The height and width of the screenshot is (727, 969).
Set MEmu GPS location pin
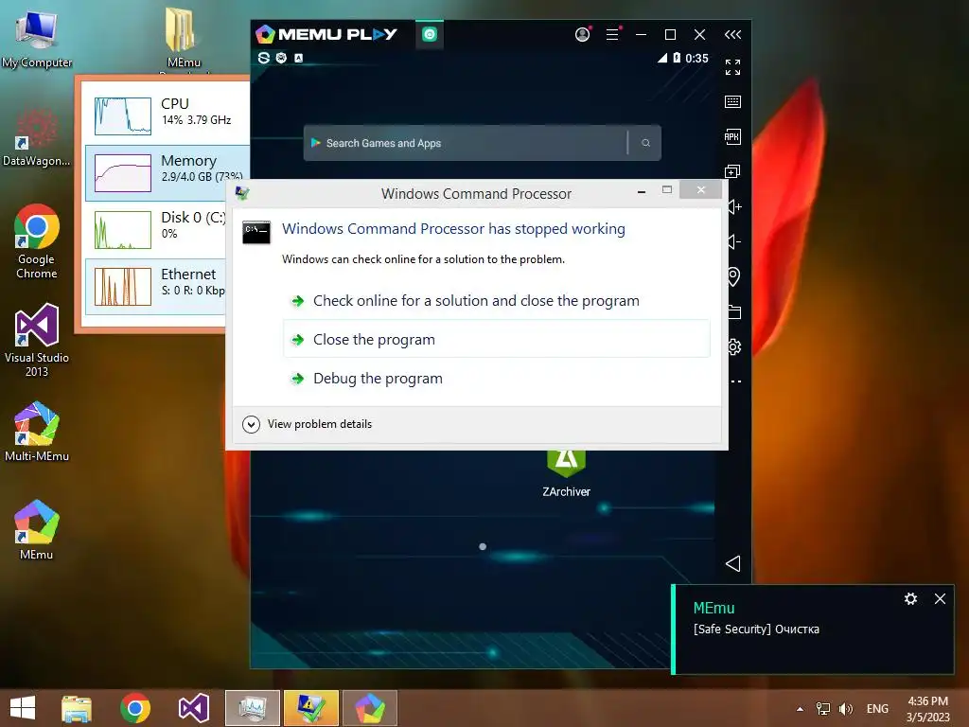click(733, 276)
